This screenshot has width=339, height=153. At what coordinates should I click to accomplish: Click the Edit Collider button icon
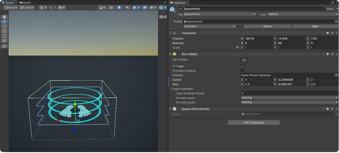click(244, 60)
